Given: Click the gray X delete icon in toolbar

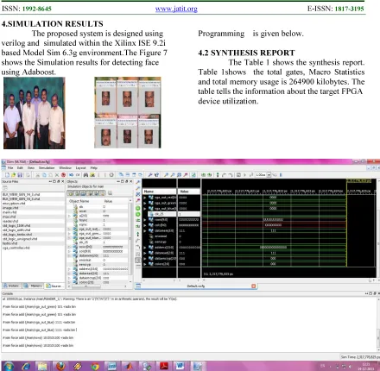Looking at the screenshot, I should [x=57, y=175].
